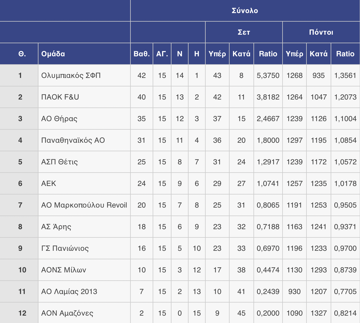Click Ολυμπιακός points value 42
Image resolution: width=360 pixels, height=323 pixels.
click(142, 75)
